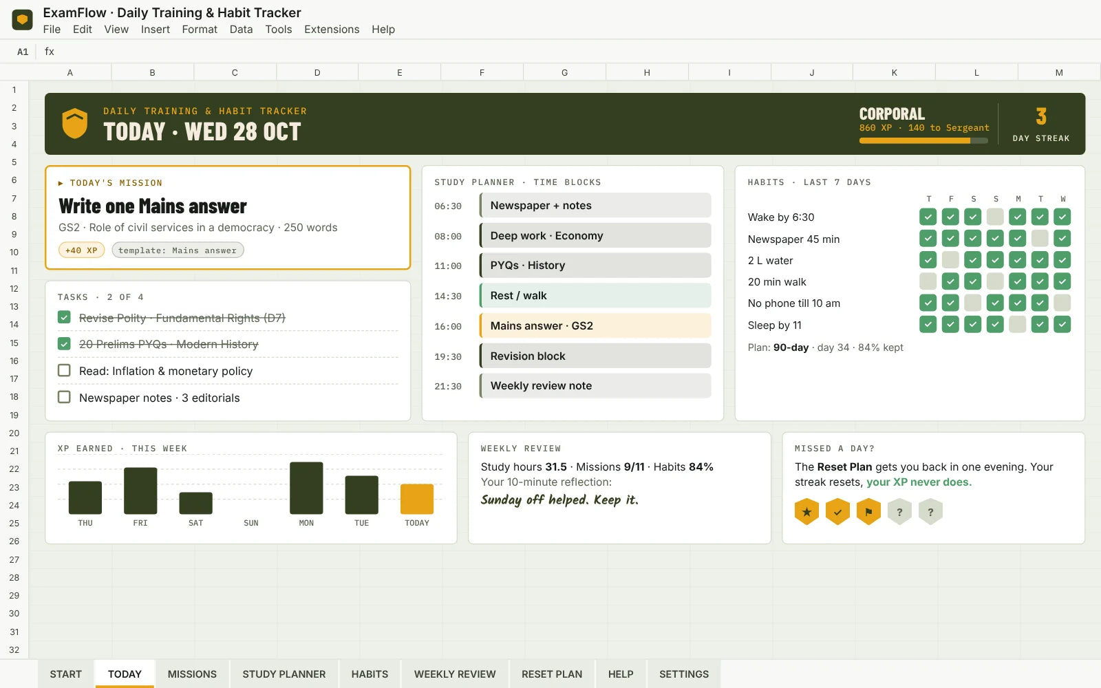The height and width of the screenshot is (688, 1101).
Task: Open the SETTINGS sheet tab
Action: [x=684, y=674]
